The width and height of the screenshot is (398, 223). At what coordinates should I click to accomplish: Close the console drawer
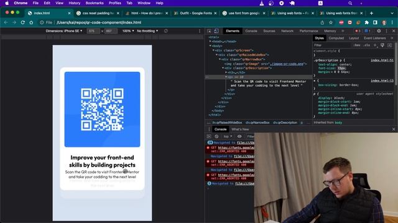pos(394,129)
